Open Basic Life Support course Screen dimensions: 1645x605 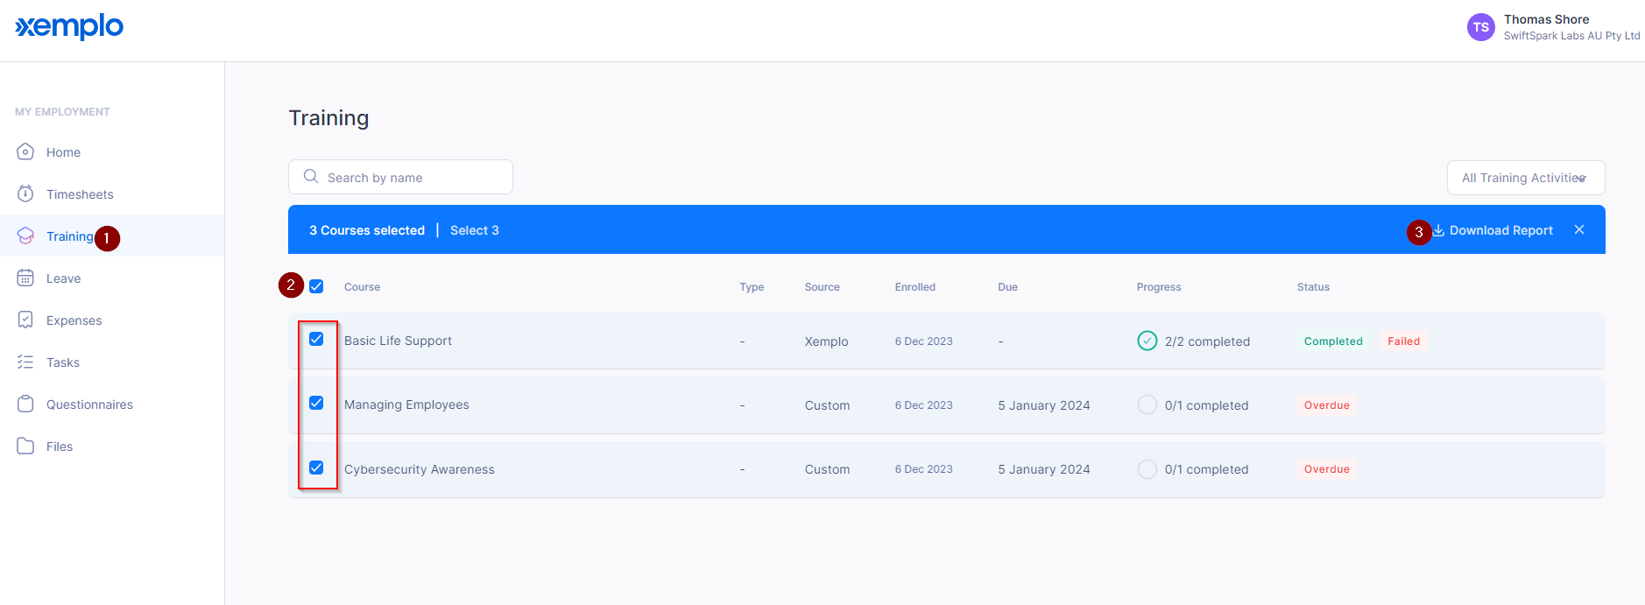(x=398, y=341)
